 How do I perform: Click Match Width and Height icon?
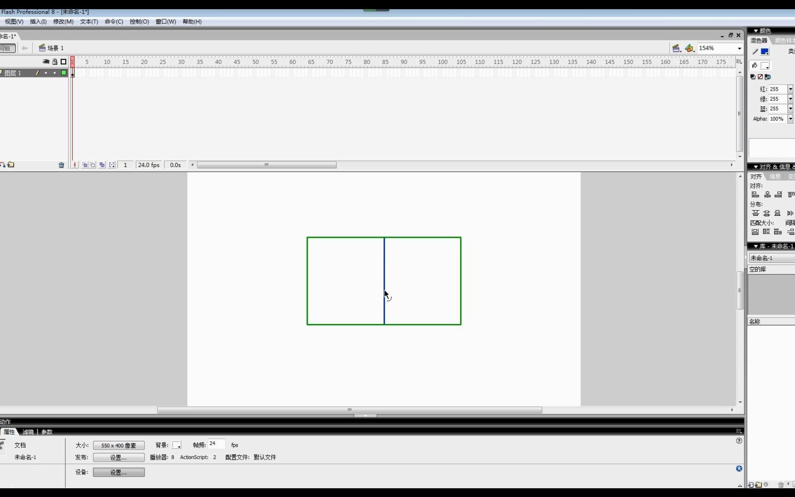click(778, 232)
